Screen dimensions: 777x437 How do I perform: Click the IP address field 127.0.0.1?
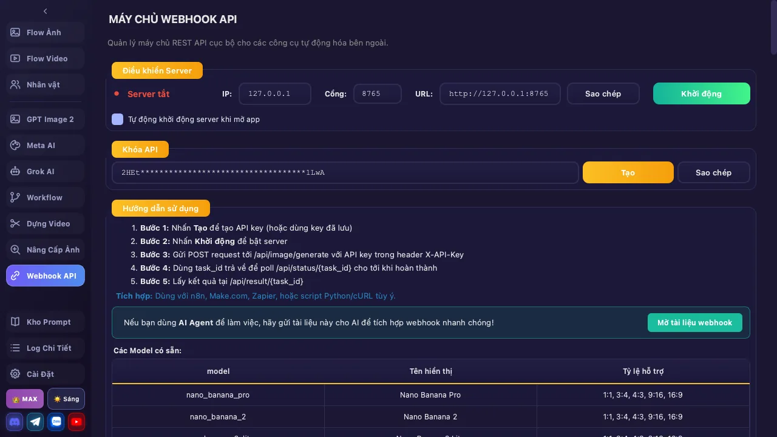pos(275,94)
